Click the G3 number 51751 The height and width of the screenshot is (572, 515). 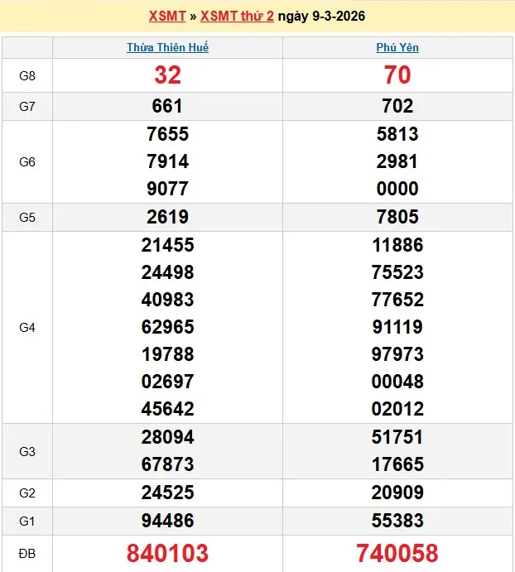(x=397, y=437)
